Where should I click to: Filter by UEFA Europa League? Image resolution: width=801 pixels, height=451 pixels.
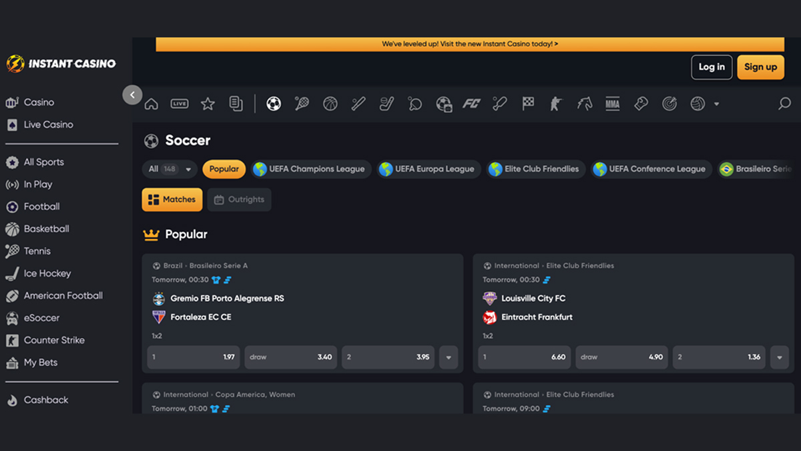428,169
